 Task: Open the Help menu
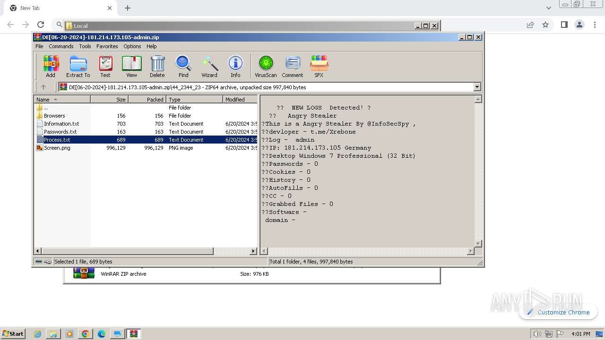coord(152,46)
